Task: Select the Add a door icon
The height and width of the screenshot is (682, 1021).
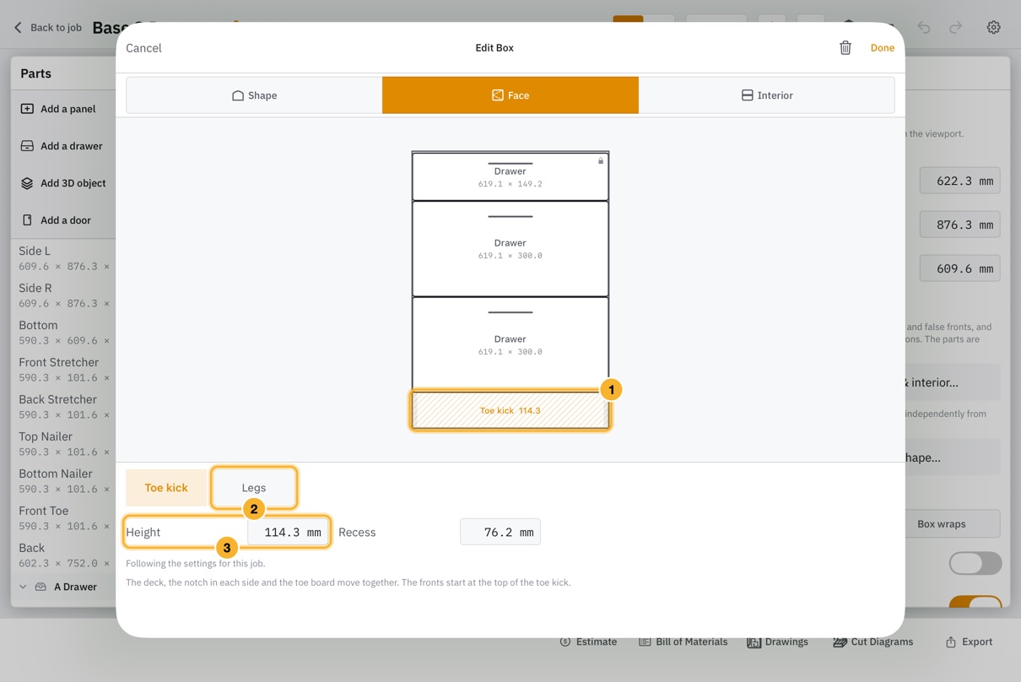Action: point(27,220)
